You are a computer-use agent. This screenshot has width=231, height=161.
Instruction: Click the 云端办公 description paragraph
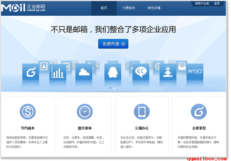(x=142, y=142)
